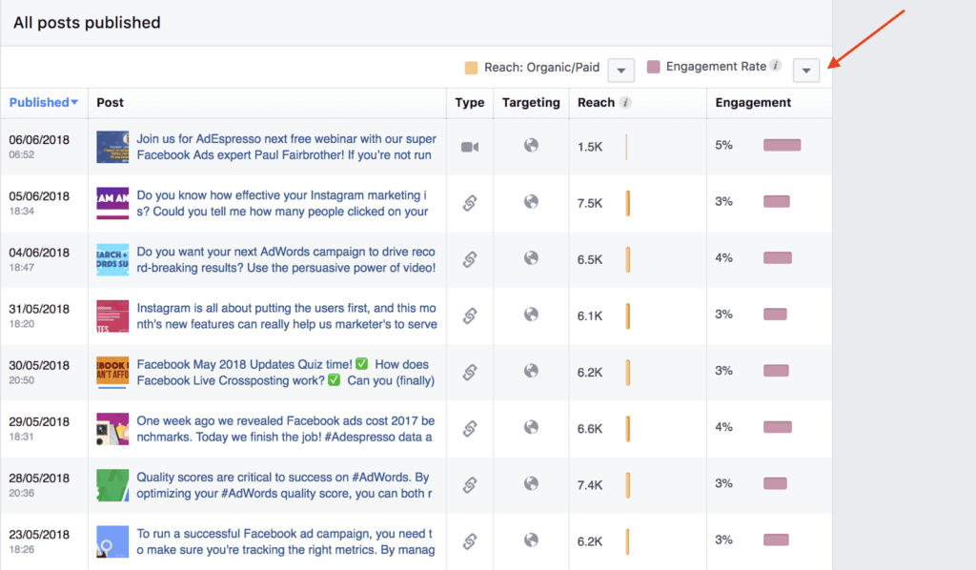Click link type icon for 30/05/2018 post
Screen dimensions: 976x570
point(470,372)
